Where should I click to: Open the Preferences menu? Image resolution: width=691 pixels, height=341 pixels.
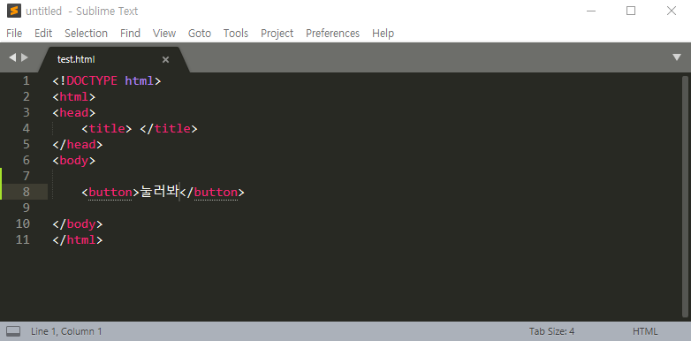(x=333, y=33)
